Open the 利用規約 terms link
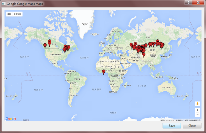 tap(179, 120)
